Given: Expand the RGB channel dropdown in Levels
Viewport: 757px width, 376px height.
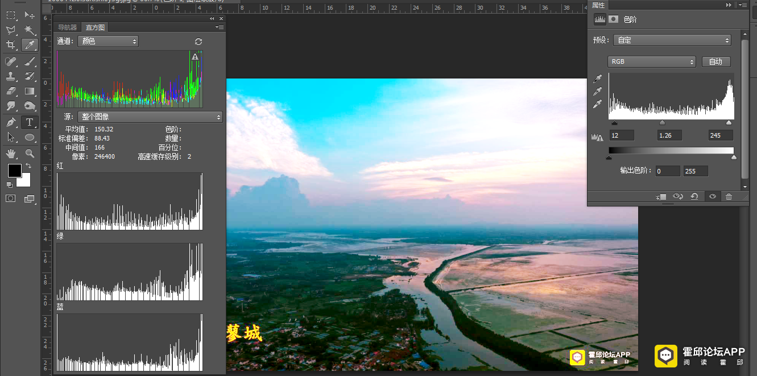Looking at the screenshot, I should [652, 61].
